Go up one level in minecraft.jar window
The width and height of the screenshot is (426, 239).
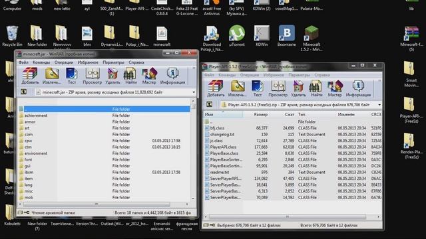tap(24, 92)
